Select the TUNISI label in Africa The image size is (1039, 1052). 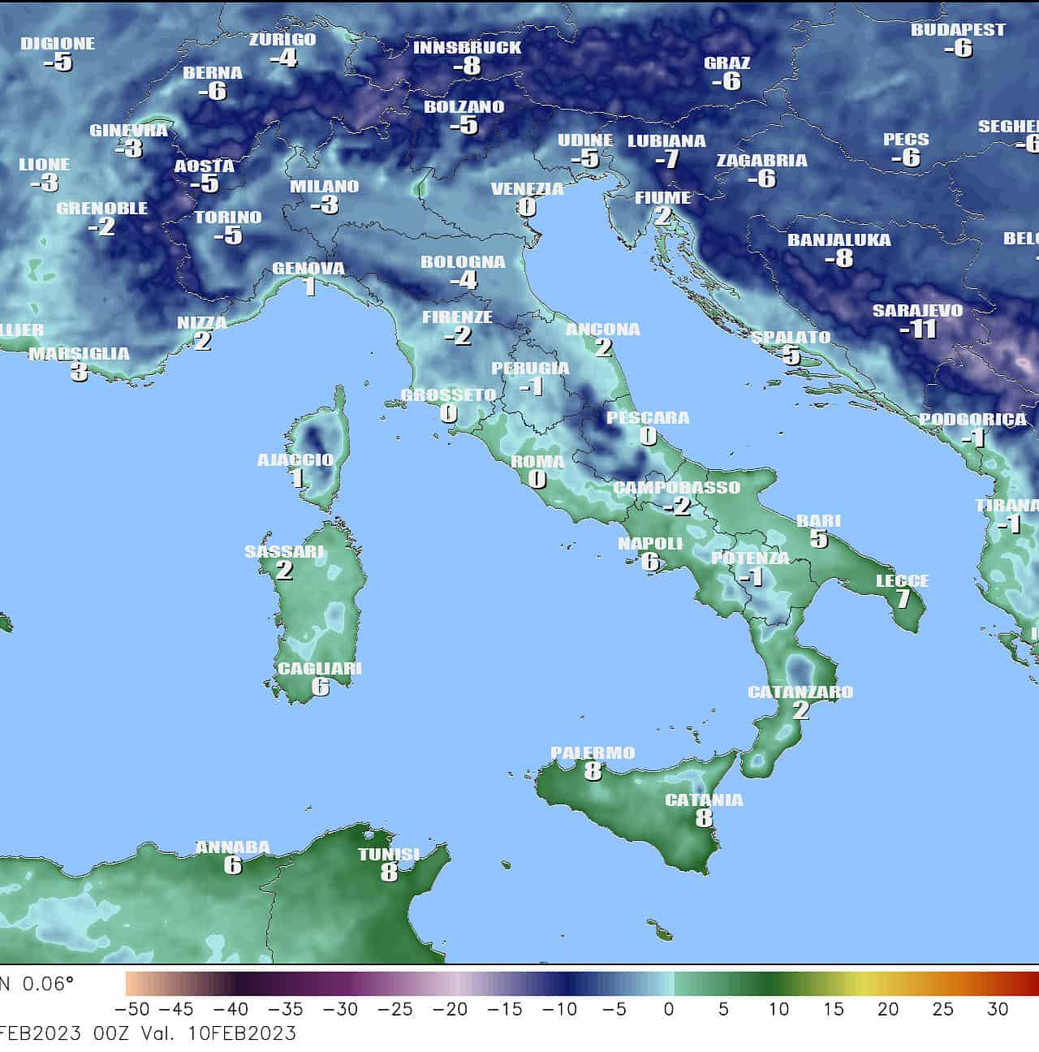coord(389,854)
